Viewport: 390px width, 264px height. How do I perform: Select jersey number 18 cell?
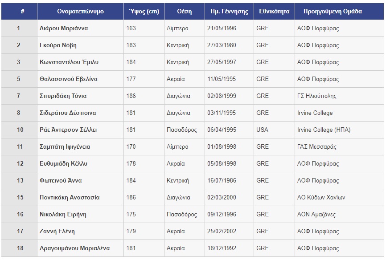(x=19, y=248)
